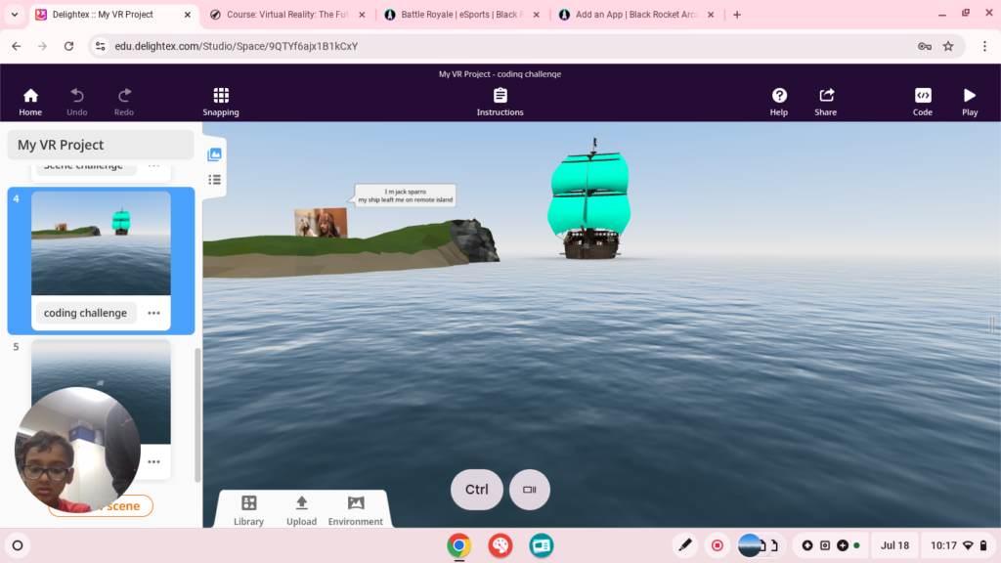Open the Code editor

(923, 102)
